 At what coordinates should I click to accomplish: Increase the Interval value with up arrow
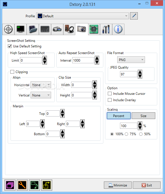[x=97, y=58]
